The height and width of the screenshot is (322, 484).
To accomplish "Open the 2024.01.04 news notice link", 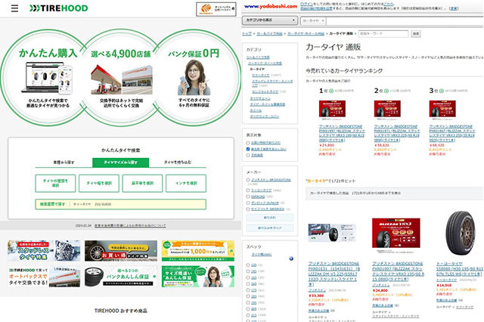I will click(130, 226).
